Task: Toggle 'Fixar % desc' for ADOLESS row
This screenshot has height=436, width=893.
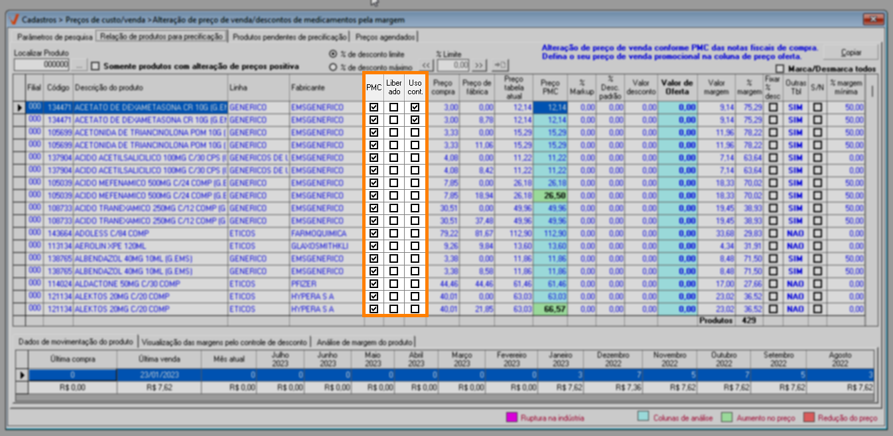Action: pos(773,234)
